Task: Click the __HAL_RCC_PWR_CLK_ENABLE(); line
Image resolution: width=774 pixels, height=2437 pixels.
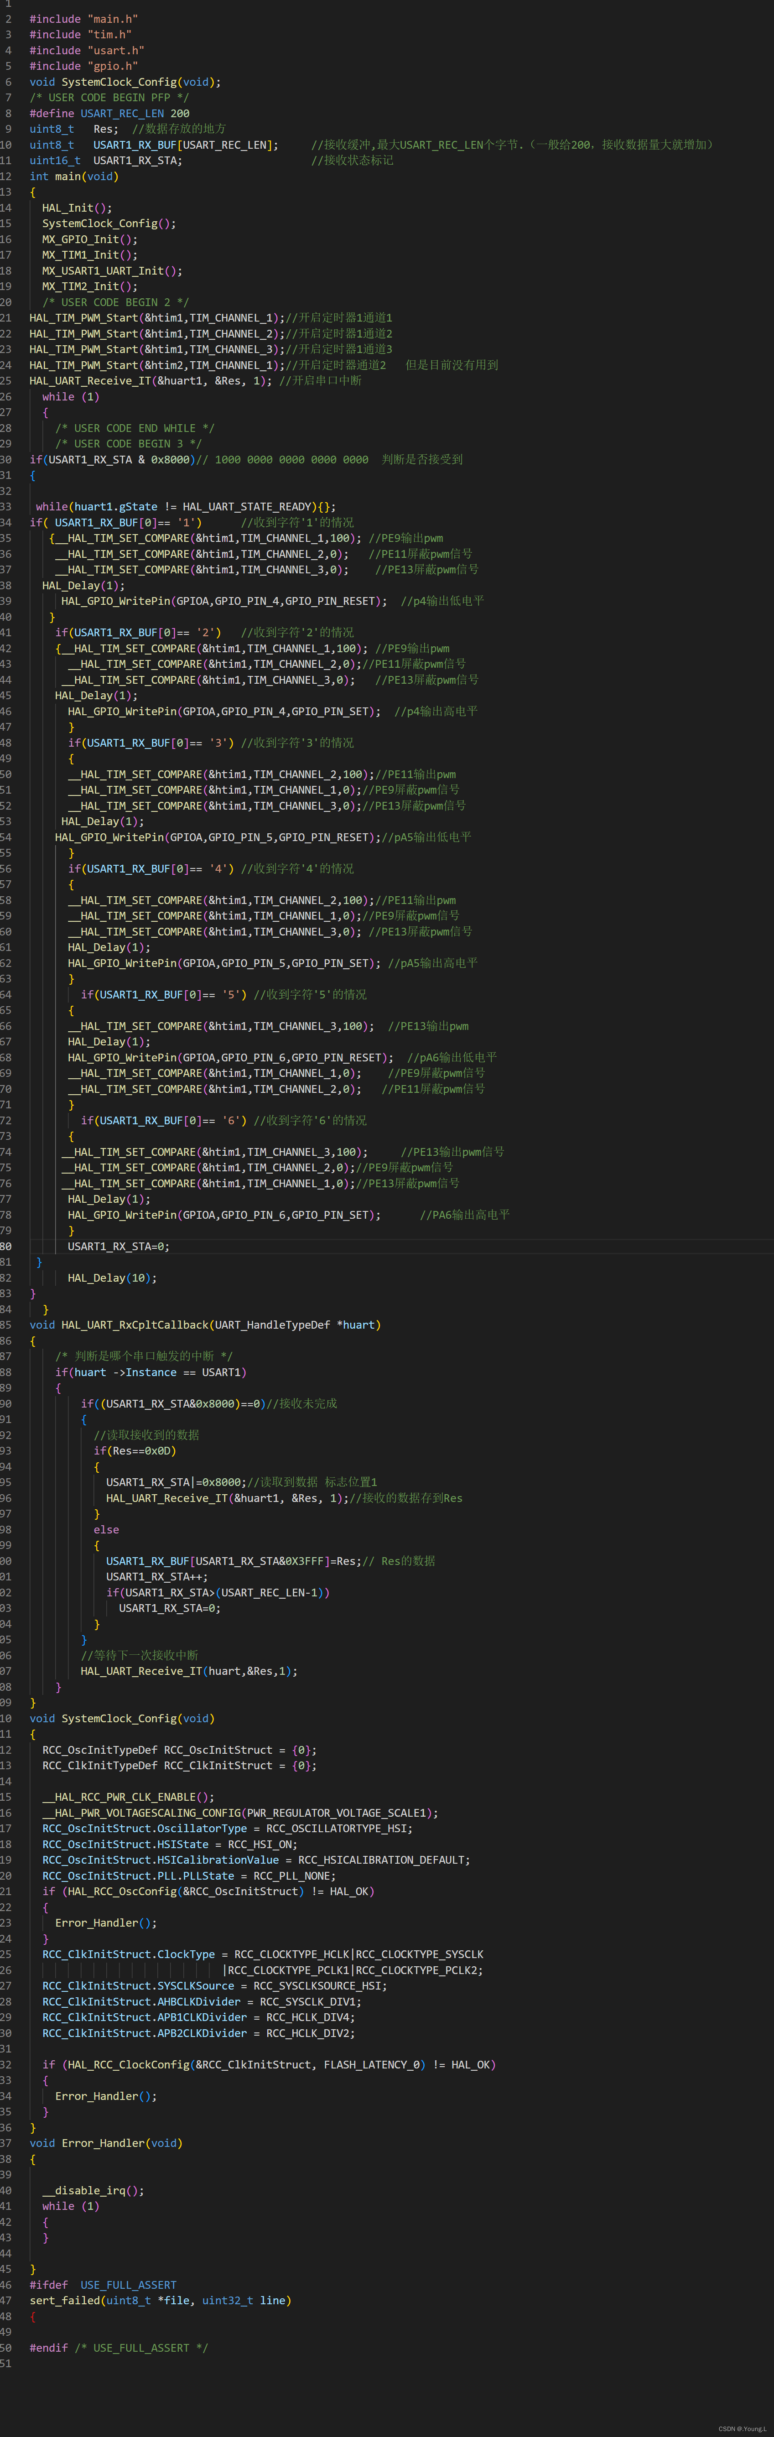Action: pos(128,1798)
